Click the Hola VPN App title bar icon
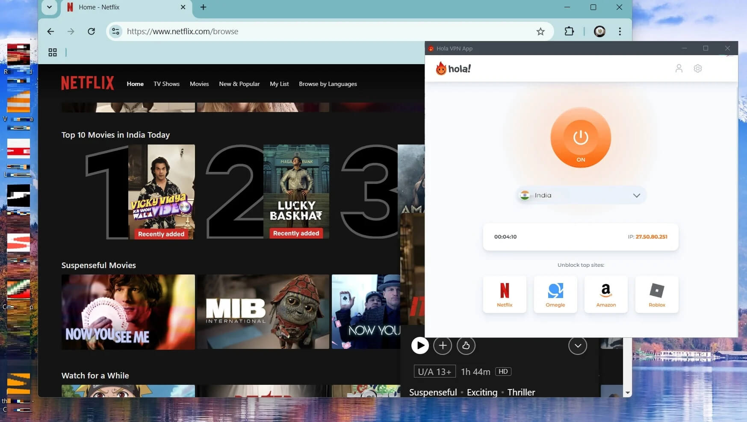Viewport: 747px width, 422px height. 431,48
